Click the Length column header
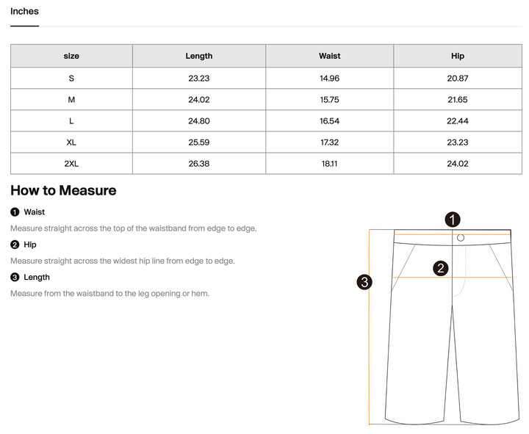The width and height of the screenshot is (529, 434). point(199,56)
